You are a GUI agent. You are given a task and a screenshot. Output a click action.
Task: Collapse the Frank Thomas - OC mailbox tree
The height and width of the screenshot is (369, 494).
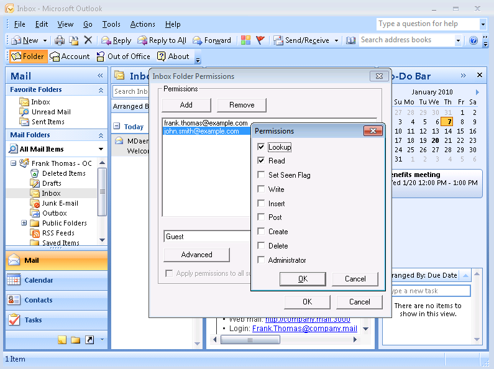[x=13, y=163]
